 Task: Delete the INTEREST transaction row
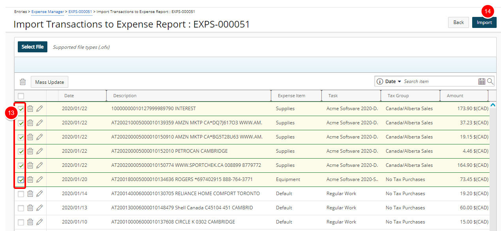pos(30,109)
